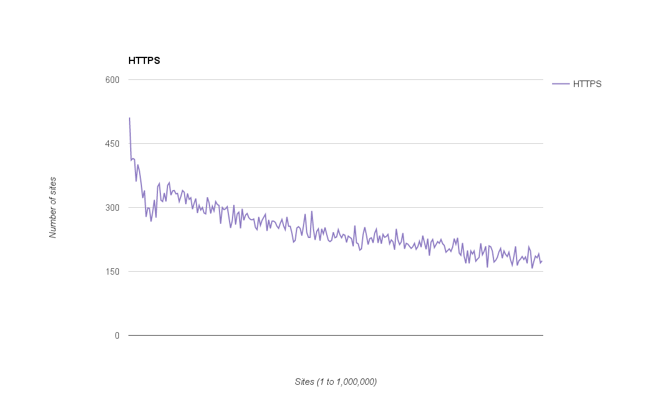Click the horizontal gridline at 450
Image resolution: width=671 pixels, height=415 pixels.
pyautogui.click(x=335, y=143)
